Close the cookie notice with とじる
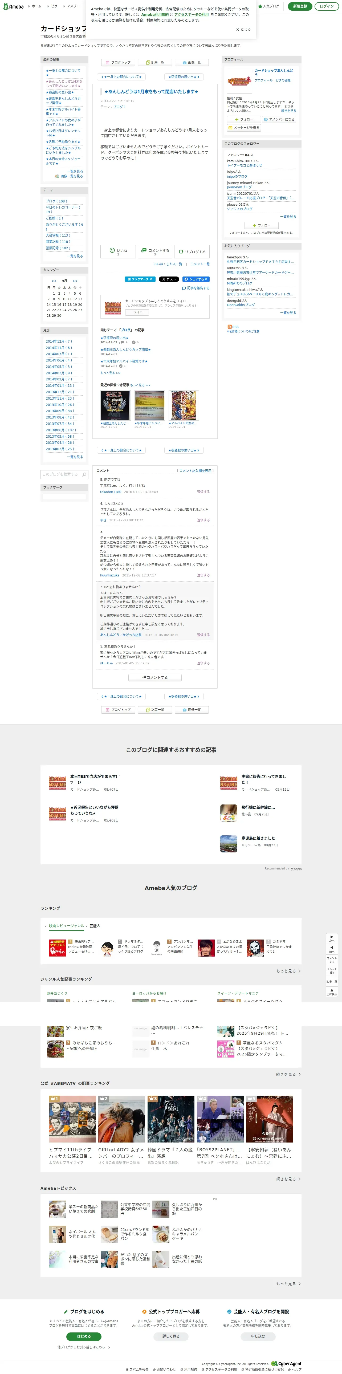The image size is (342, 1374). tap(243, 29)
